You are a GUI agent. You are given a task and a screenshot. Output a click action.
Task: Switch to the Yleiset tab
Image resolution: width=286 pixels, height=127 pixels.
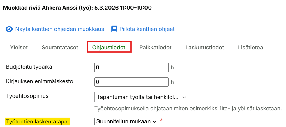pos(19,47)
